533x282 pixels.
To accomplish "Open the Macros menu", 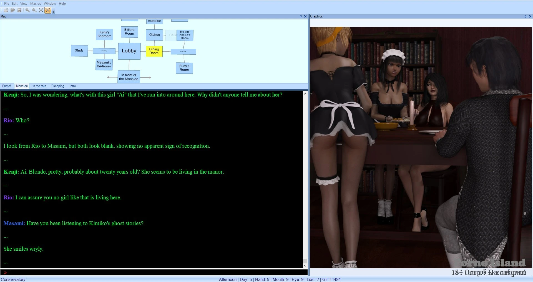I will 36,4.
